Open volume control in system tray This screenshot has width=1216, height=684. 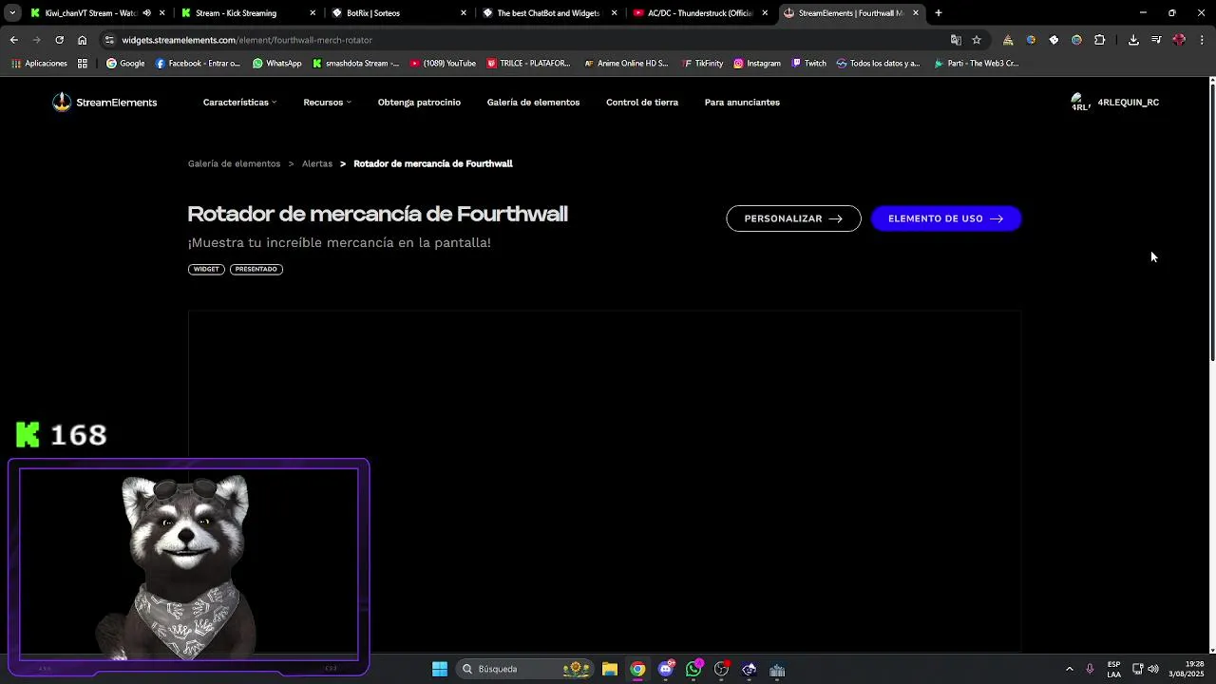point(1153,669)
